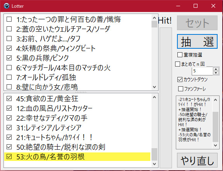Uncheck the カウントダウン checkbox
223x171 pixels.
180,79
